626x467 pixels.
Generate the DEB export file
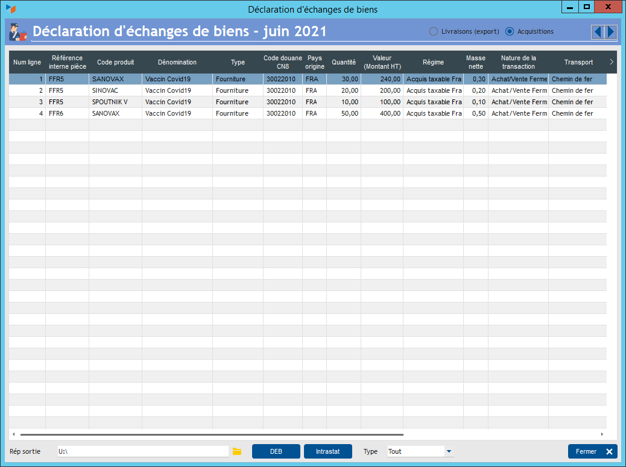[276, 451]
